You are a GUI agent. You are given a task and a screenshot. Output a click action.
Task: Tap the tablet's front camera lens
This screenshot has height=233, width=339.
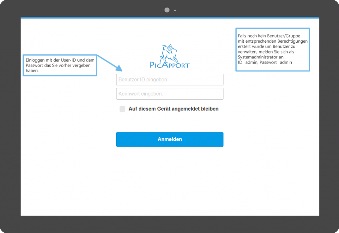tap(167, 10)
